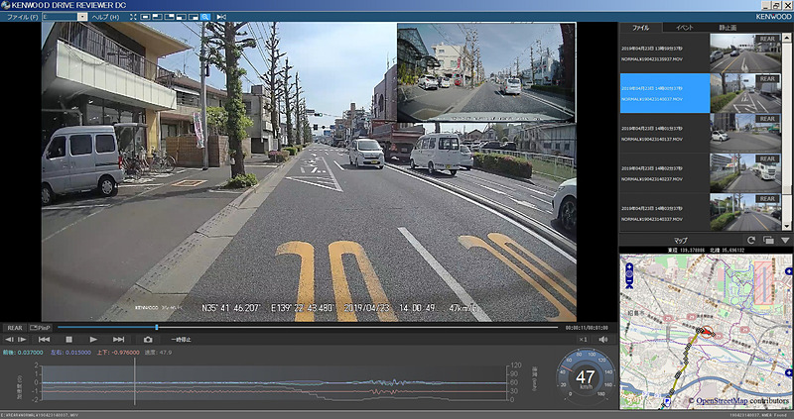The image size is (794, 419).
Task: Click file list scrollbar down arrow
Action: coord(787,227)
